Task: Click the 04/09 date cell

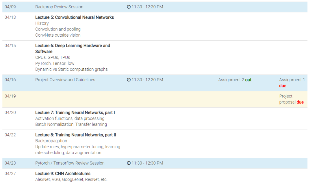Action: point(10,7)
